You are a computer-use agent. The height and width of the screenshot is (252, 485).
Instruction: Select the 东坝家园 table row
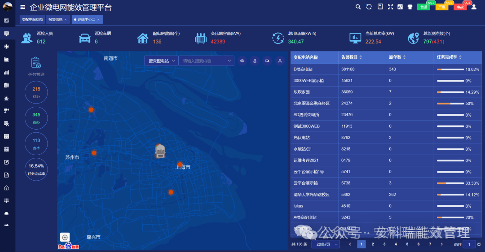[x=386, y=92]
